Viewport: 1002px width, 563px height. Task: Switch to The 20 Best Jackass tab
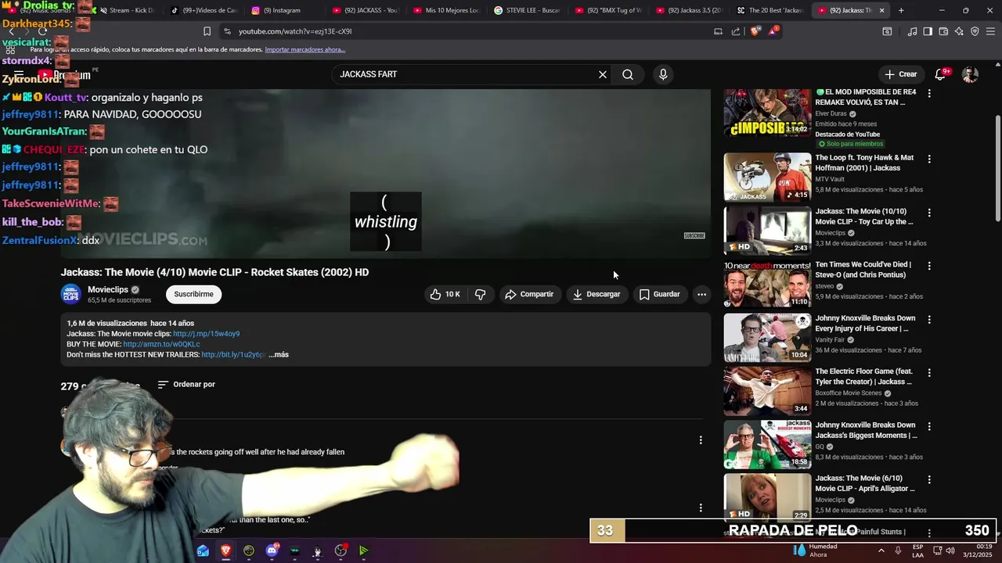771,10
